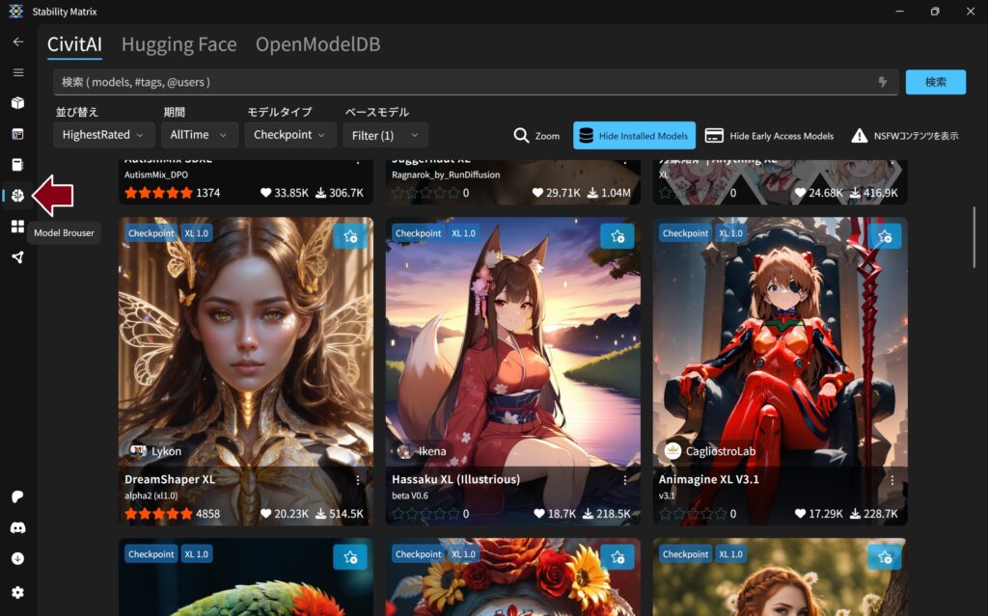Viewport: 988px width, 616px height.
Task: Click the Model Browser sidebar icon
Action: click(17, 196)
